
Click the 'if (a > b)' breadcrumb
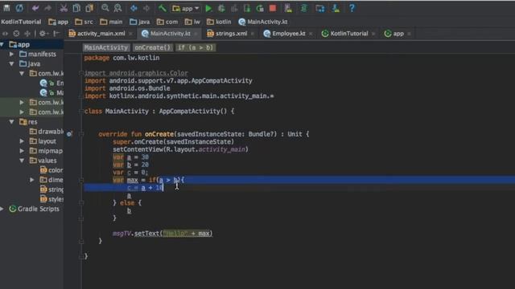click(x=196, y=47)
